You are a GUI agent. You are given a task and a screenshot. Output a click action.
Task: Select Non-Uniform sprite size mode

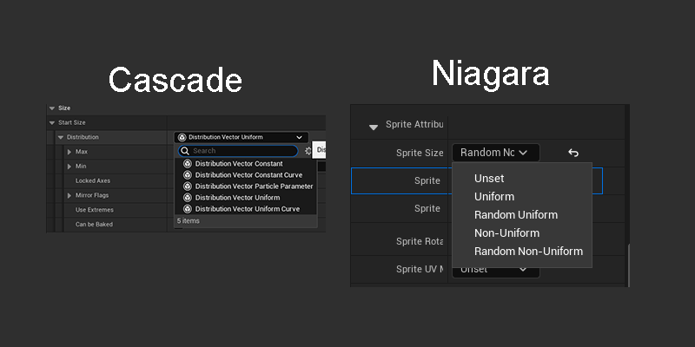tap(506, 232)
